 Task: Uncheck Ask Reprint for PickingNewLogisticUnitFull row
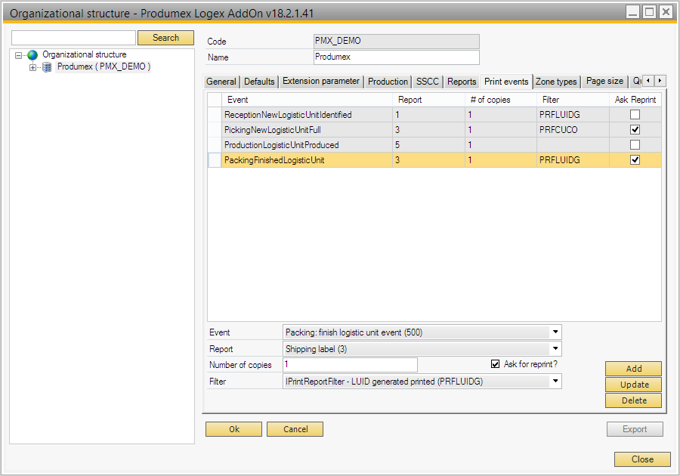click(635, 130)
